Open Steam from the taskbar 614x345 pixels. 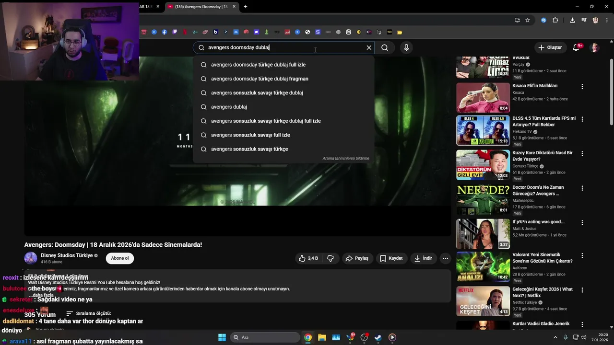click(x=378, y=337)
